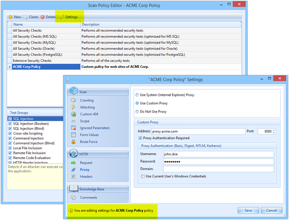Screen dimensions: 289x220
Task: Open the Custom 404 settings page
Action: click(x=89, y=114)
